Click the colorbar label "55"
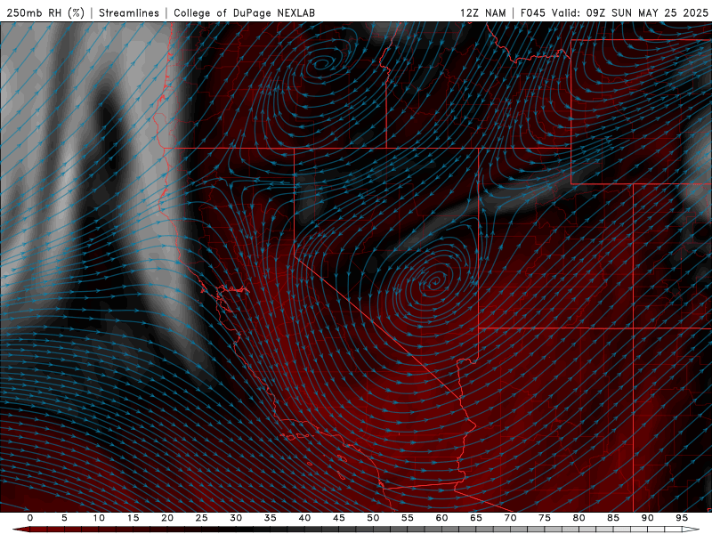Image resolution: width=712 pixels, height=534 pixels. coord(407,518)
